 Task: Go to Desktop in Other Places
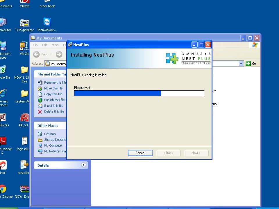46,134
